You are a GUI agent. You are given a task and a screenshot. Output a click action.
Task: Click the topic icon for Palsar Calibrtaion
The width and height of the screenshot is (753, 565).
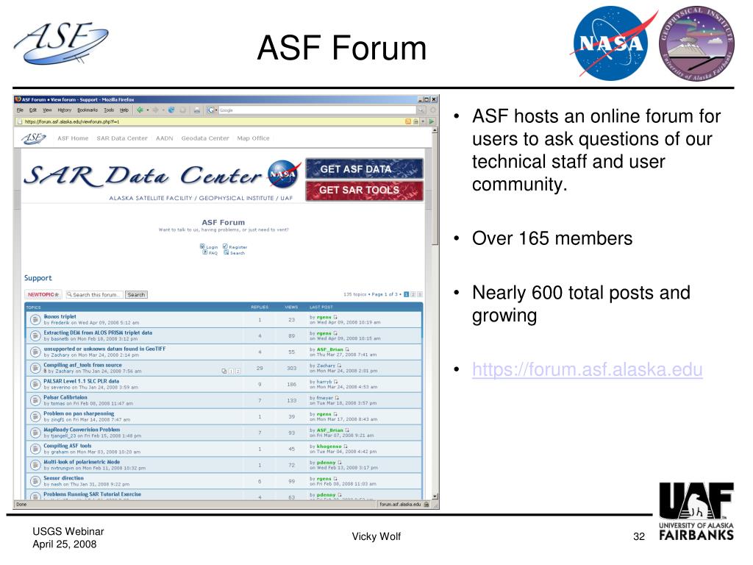click(35, 400)
